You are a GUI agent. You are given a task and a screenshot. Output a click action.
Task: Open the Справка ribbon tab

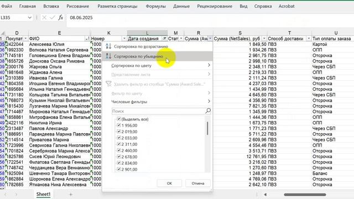pyautogui.click(x=263, y=6)
